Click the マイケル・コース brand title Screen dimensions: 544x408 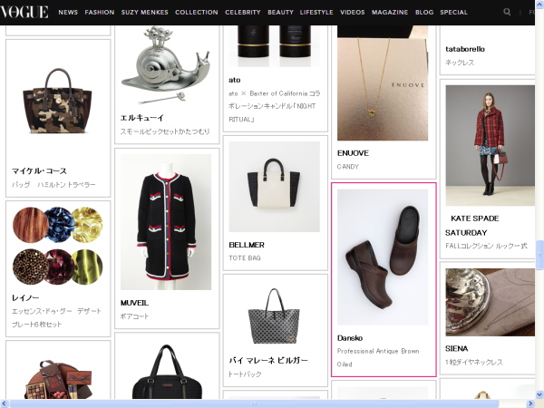click(39, 171)
